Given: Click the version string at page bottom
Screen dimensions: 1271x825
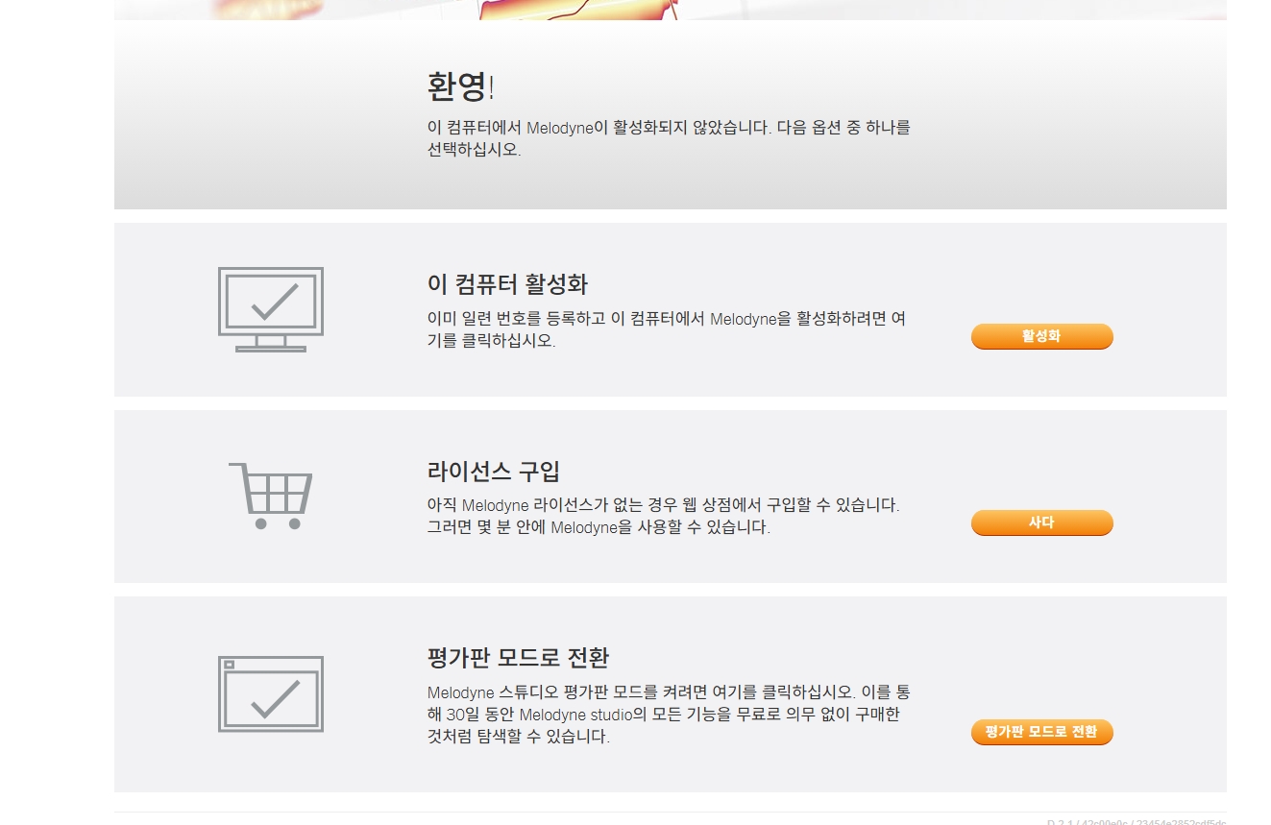Looking at the screenshot, I should coord(1137,821).
